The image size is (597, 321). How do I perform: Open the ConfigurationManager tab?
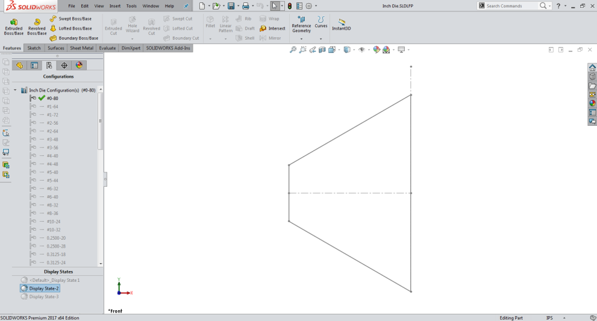49,66
